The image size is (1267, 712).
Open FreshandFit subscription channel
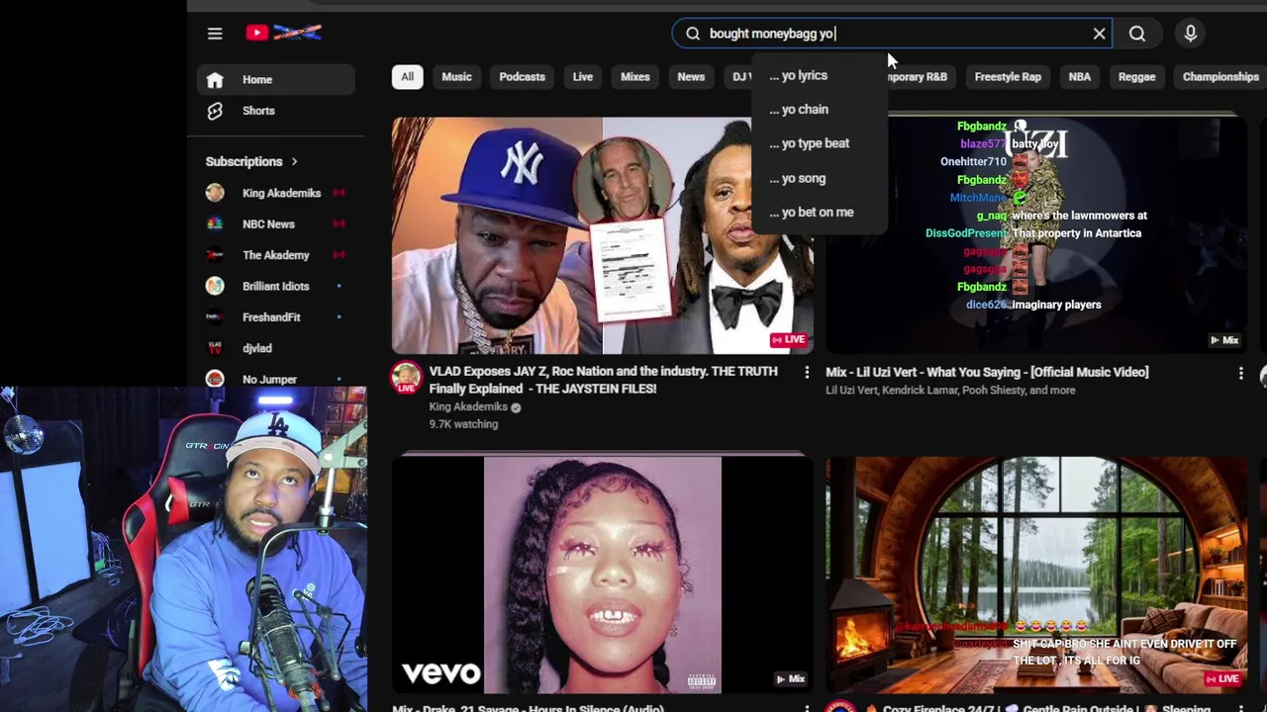pos(276,317)
